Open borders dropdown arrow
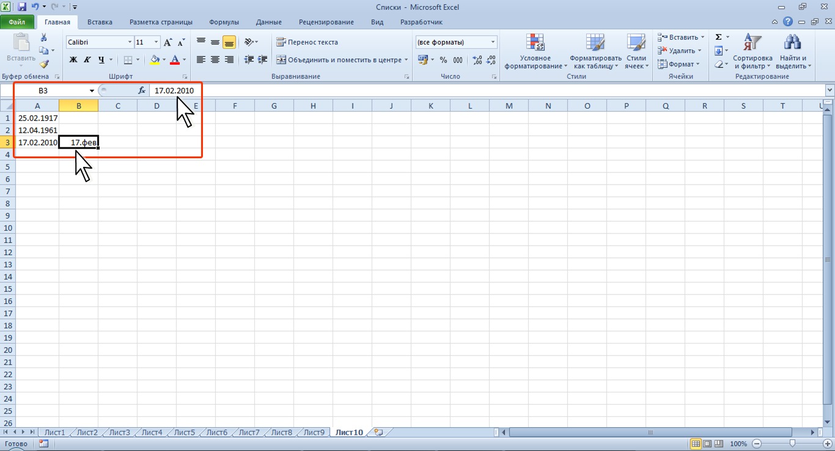The image size is (835, 451). pyautogui.click(x=138, y=60)
